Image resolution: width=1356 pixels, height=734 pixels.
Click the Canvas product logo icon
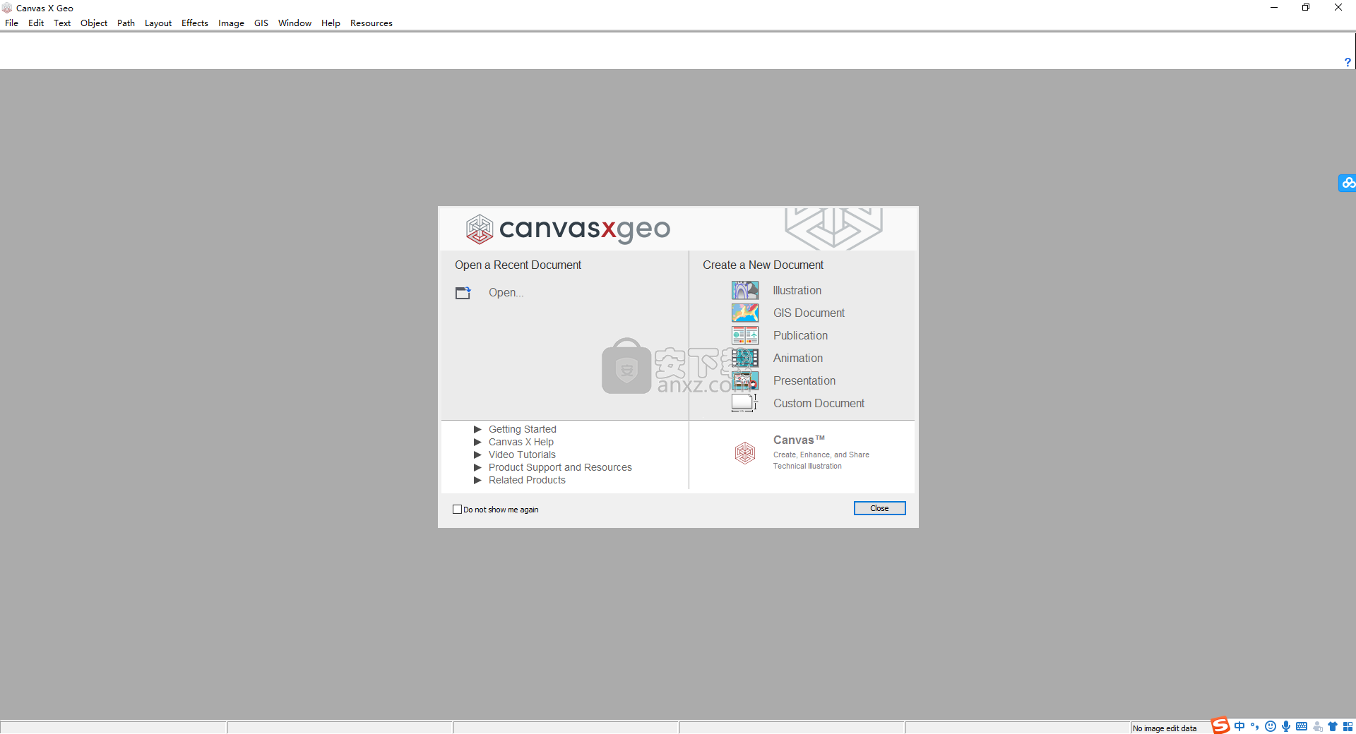pyautogui.click(x=745, y=452)
